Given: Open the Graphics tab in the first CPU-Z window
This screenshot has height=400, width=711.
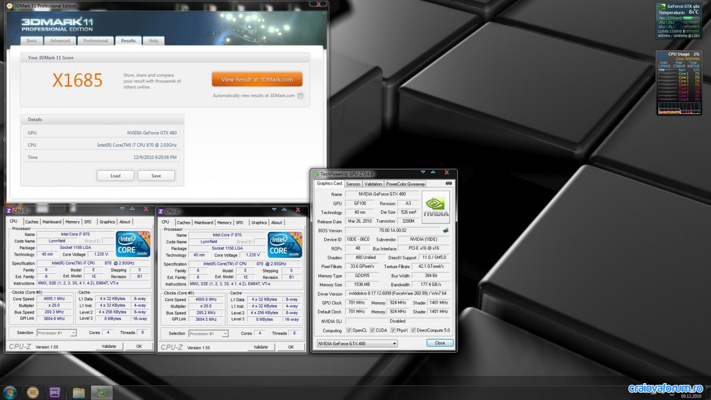Looking at the screenshot, I should [107, 222].
